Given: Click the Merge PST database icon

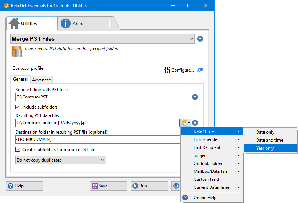Looking at the screenshot, I should tap(17, 52).
